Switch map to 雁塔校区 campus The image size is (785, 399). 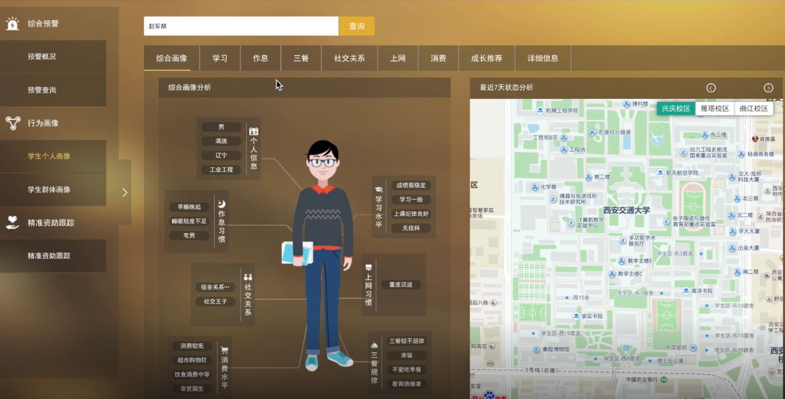pyautogui.click(x=715, y=109)
